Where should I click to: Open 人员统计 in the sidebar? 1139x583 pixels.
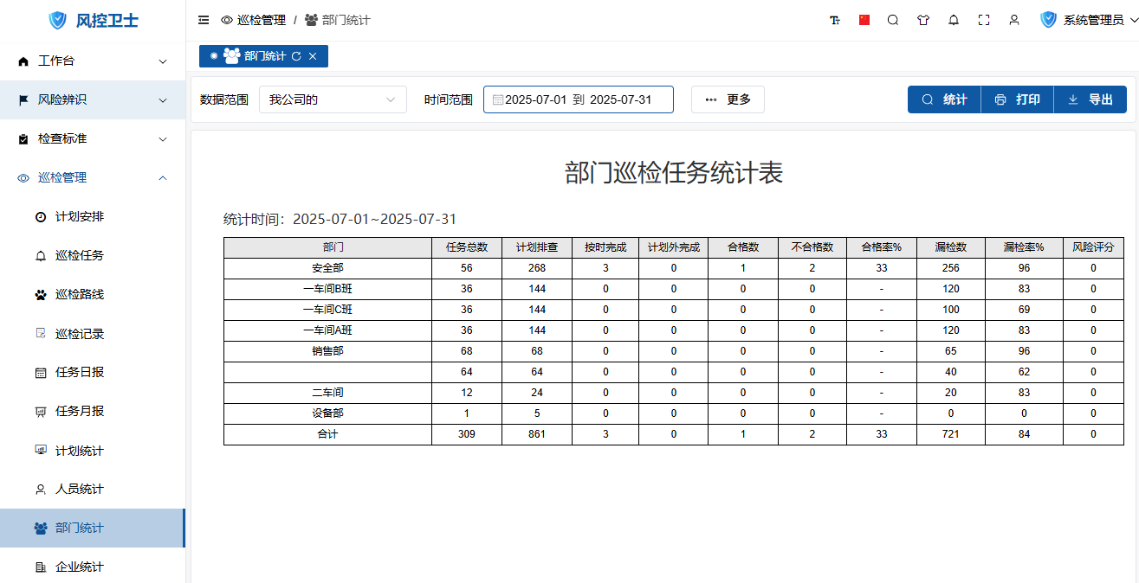80,490
